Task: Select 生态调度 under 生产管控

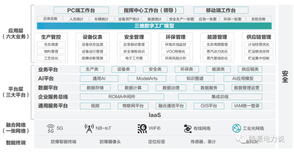Action: [51, 45]
